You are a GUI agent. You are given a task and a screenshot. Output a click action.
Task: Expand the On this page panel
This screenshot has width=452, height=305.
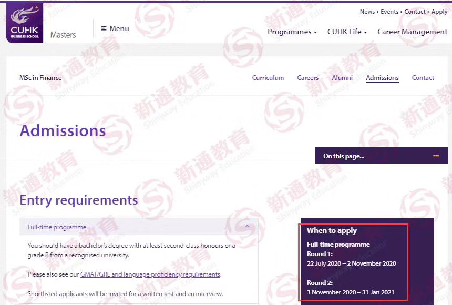382,156
